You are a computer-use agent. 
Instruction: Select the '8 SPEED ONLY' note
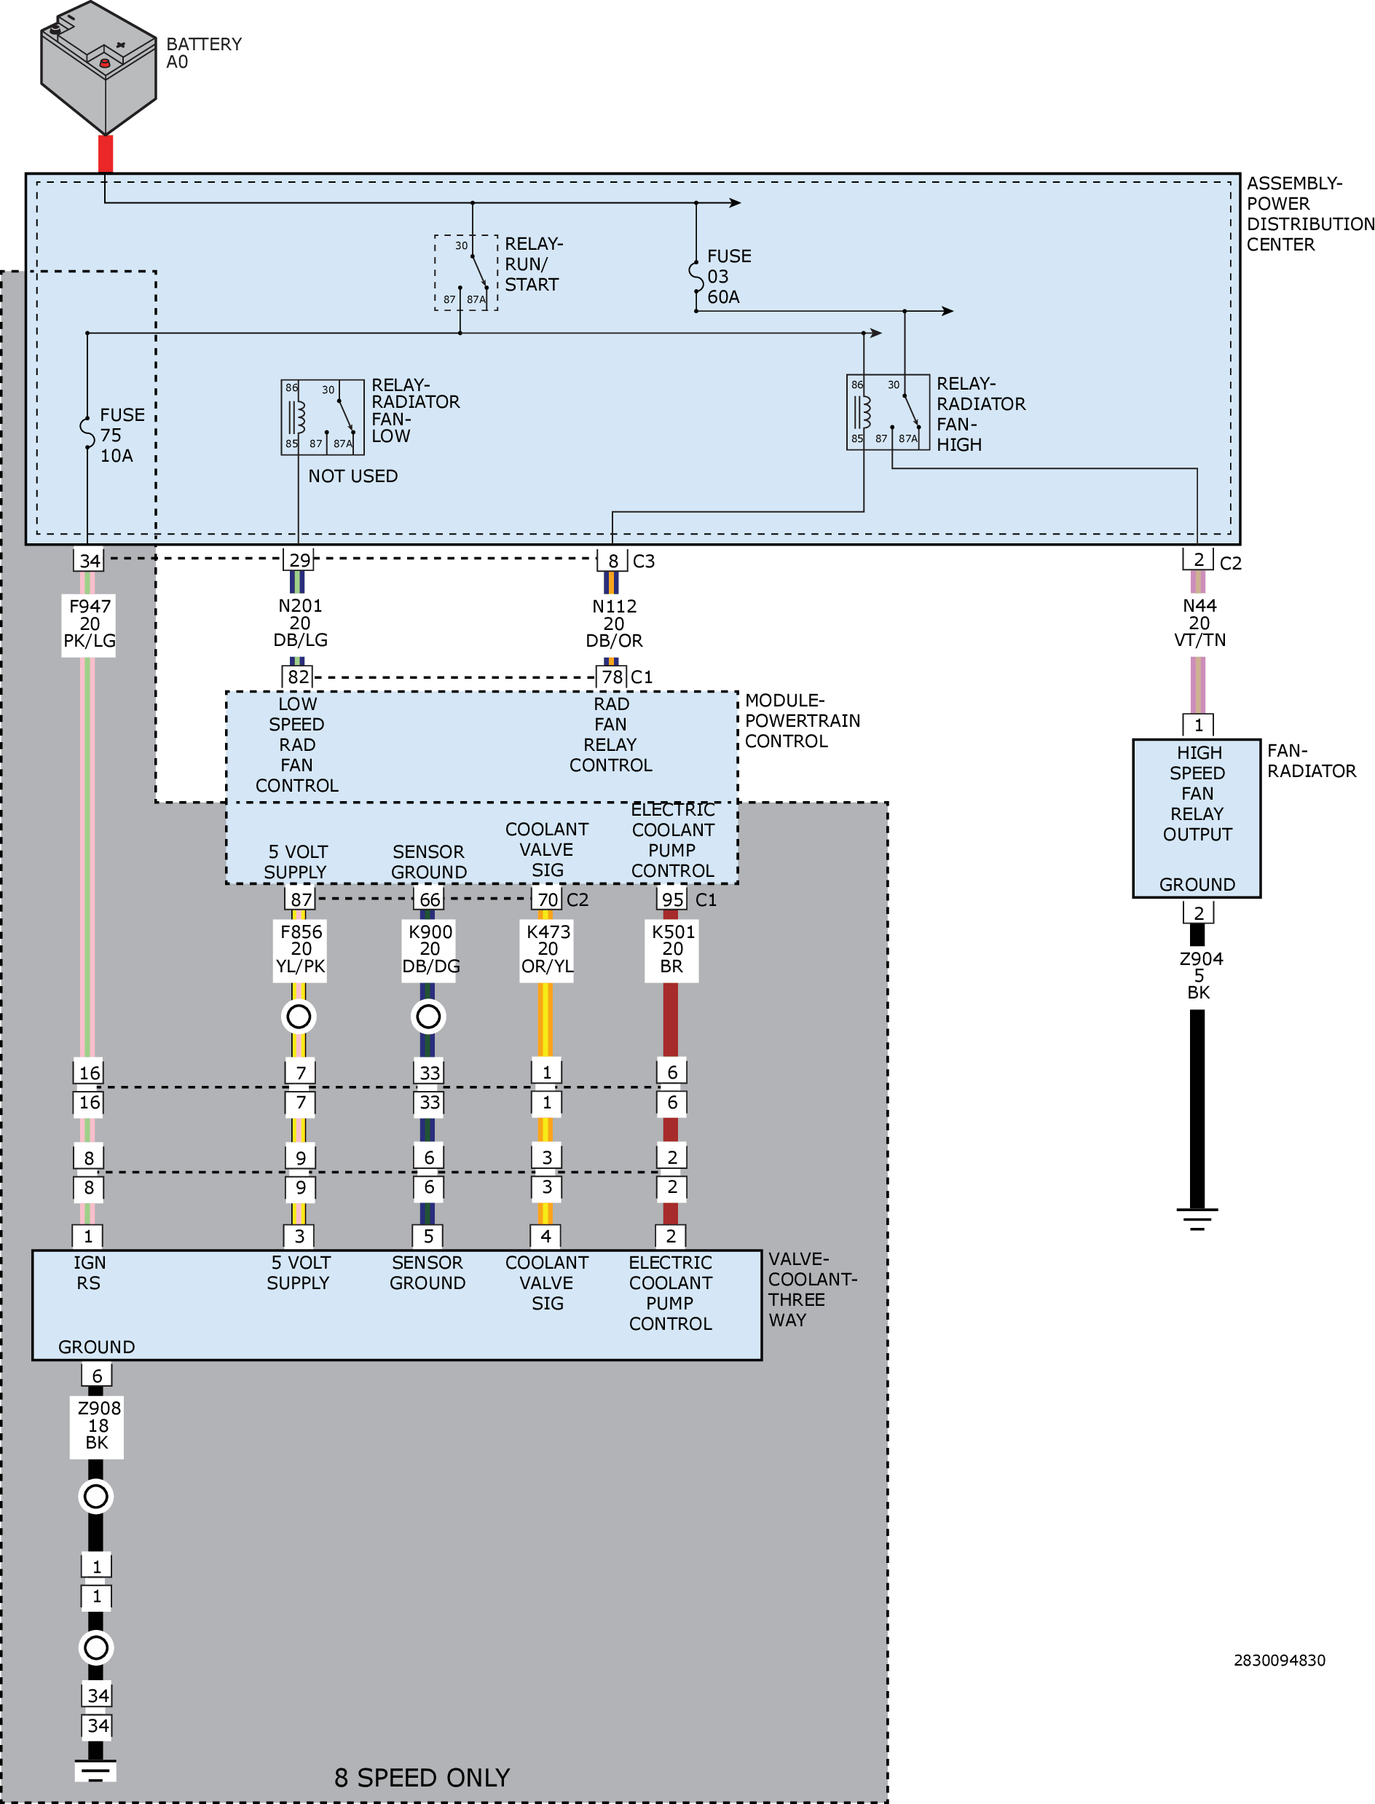pos(422,1777)
